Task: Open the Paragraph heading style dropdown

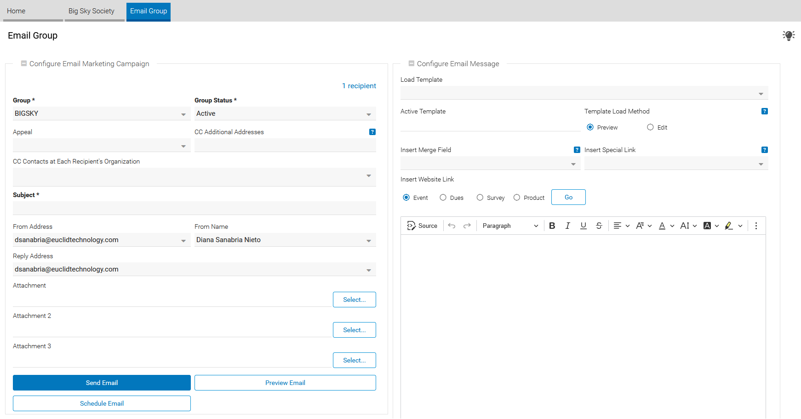Action: pyautogui.click(x=510, y=226)
